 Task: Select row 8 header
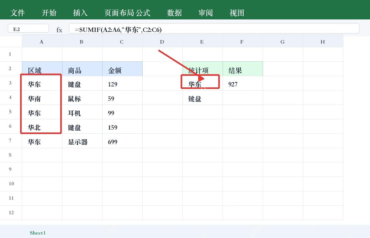pos(11,155)
